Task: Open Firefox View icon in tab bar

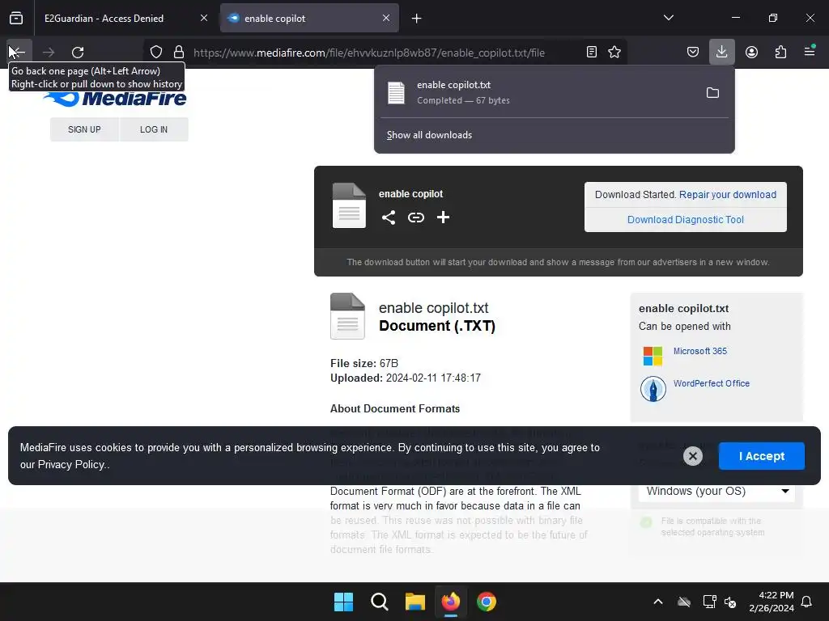Action: tap(16, 18)
